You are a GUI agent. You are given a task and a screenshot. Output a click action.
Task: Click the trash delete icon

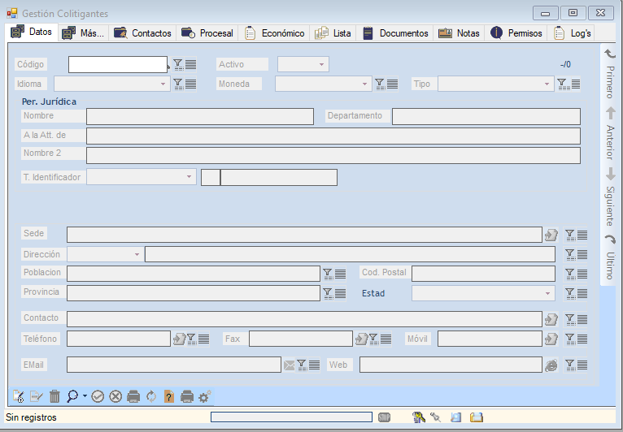[x=54, y=396]
